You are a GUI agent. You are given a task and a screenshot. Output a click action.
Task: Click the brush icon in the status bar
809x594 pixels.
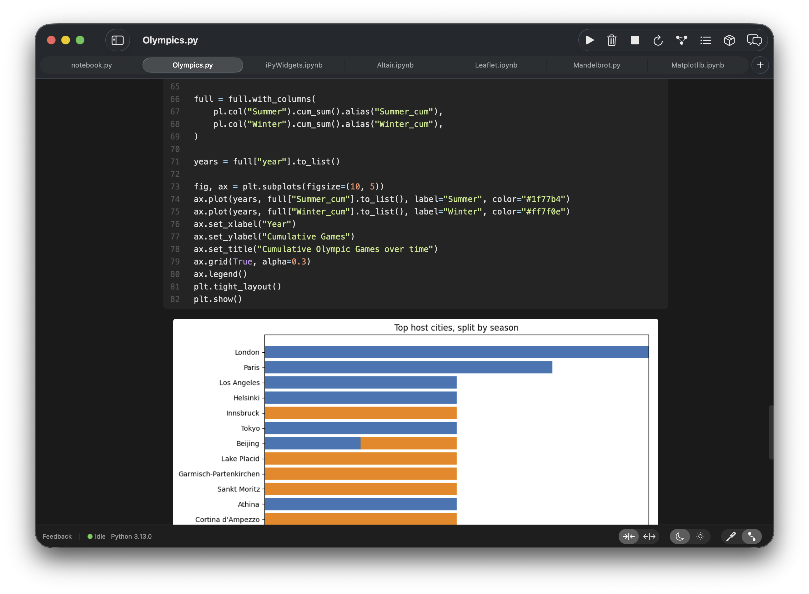coord(731,536)
